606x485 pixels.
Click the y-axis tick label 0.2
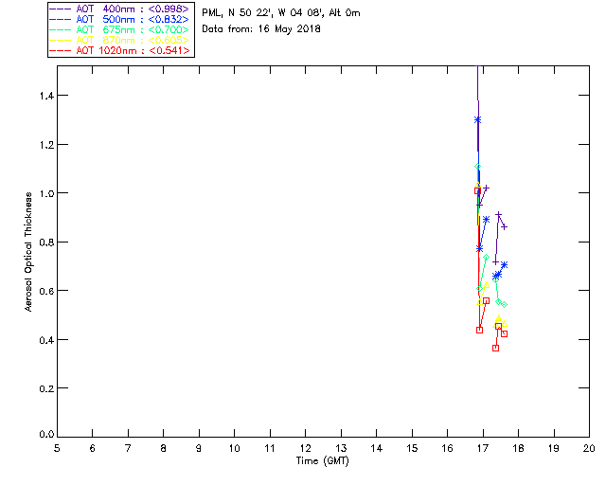point(46,388)
